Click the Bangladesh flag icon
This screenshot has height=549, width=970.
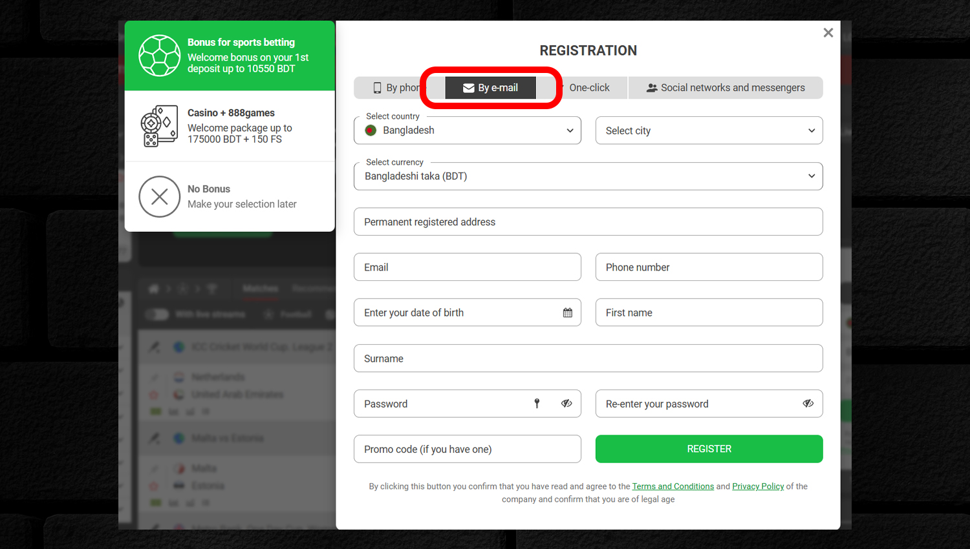371,130
